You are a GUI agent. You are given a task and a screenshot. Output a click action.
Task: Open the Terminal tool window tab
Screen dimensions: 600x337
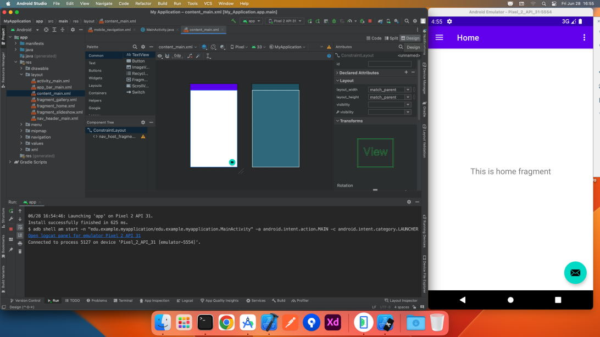click(x=123, y=301)
